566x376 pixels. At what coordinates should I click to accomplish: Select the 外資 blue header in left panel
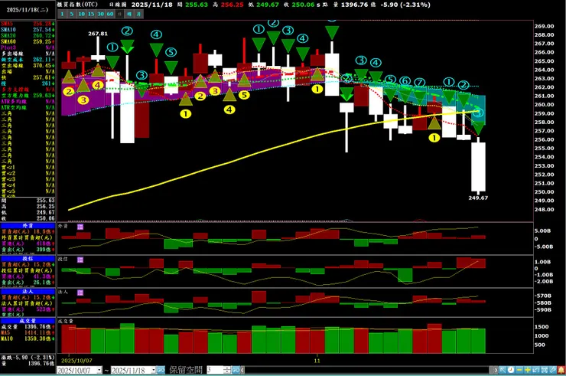coord(28,226)
